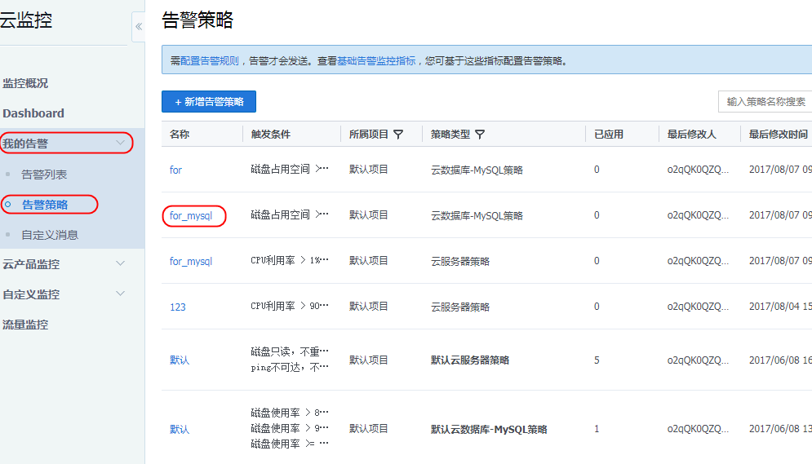Open the policy named "for"
The image size is (812, 464).
pos(176,170)
